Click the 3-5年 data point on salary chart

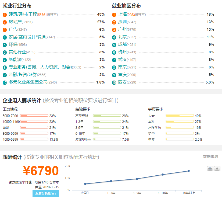click(x=137, y=179)
